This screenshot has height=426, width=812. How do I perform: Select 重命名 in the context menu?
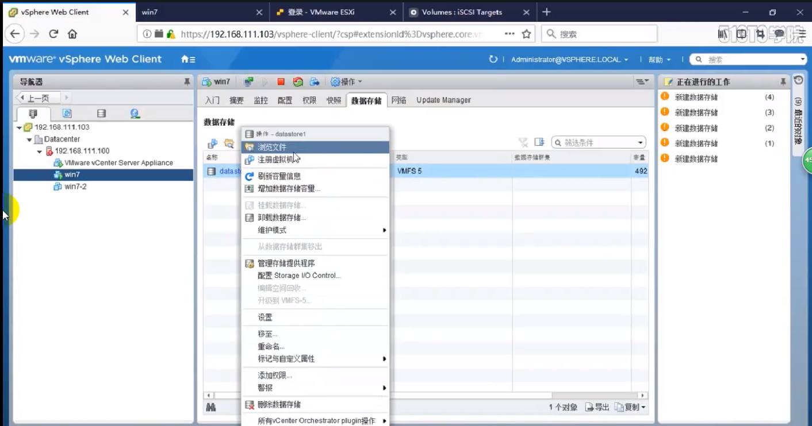[x=315, y=346]
